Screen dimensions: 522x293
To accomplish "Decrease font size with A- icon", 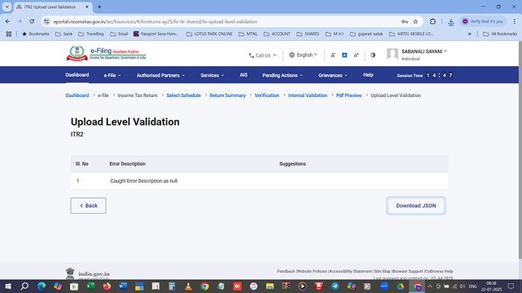I will (x=333, y=55).
